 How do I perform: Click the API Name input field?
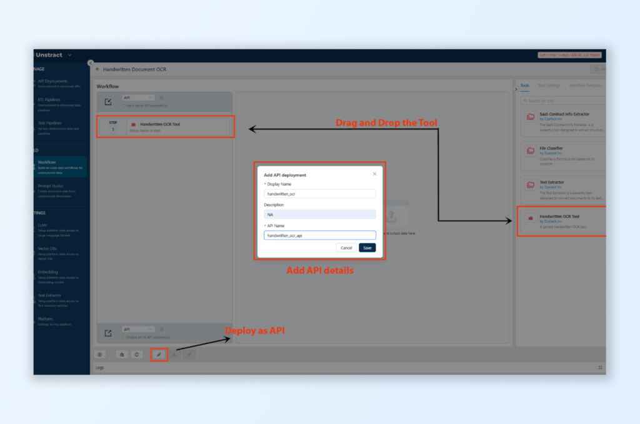click(x=319, y=234)
